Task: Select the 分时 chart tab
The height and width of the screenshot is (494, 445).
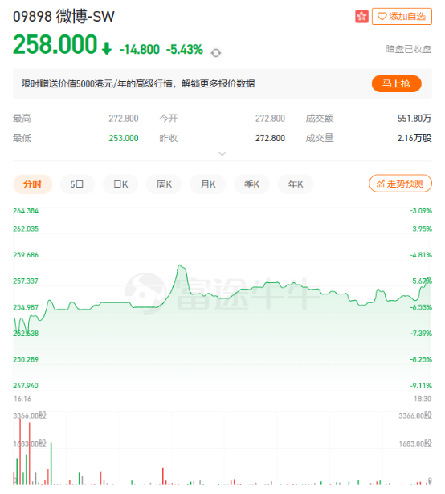Action: click(32, 184)
